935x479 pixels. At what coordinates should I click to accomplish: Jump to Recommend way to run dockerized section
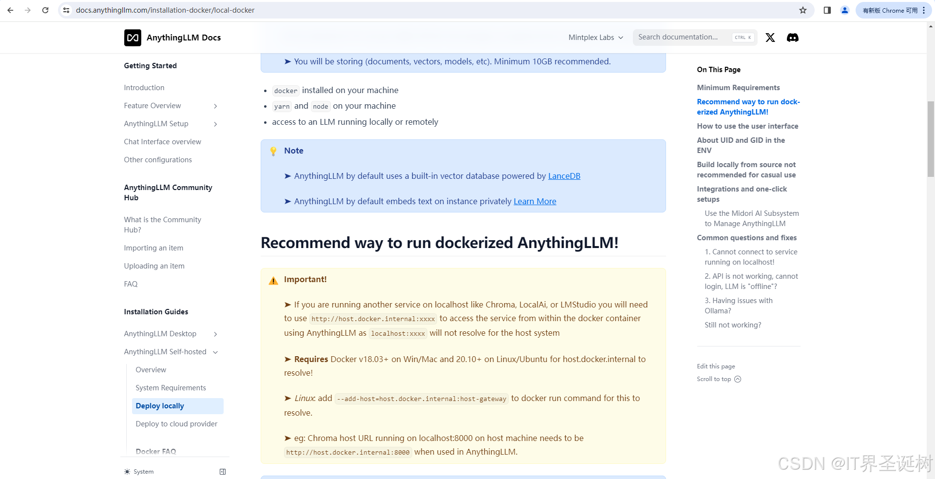(748, 107)
